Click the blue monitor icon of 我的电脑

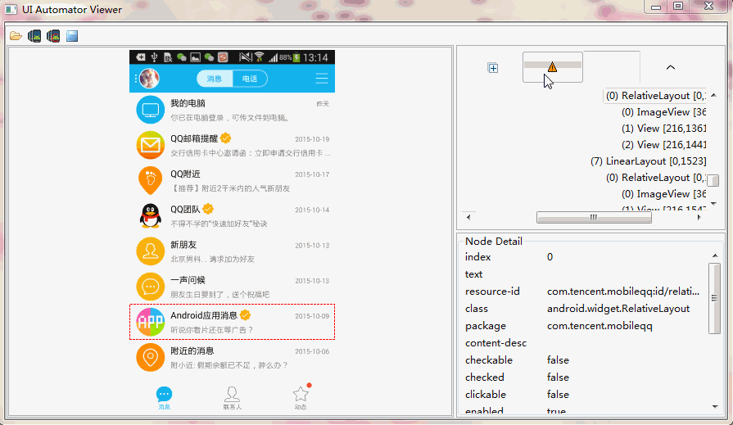(x=150, y=110)
